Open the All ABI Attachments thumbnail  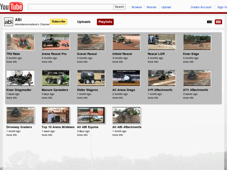pos(126,115)
